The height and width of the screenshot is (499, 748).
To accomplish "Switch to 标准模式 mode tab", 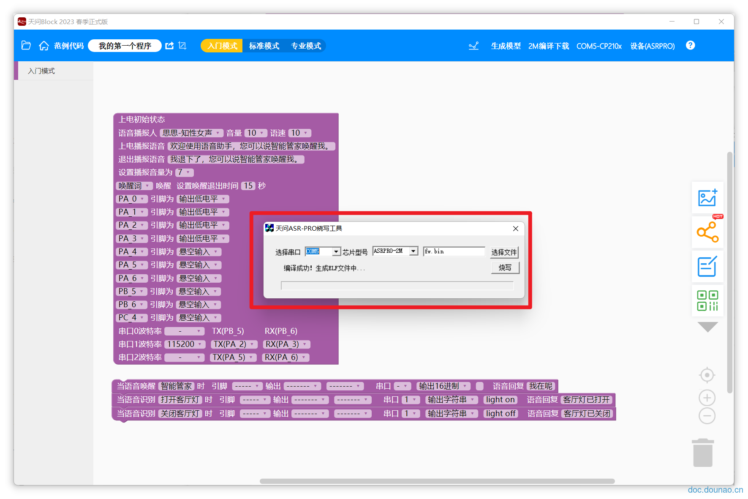I will click(x=264, y=46).
